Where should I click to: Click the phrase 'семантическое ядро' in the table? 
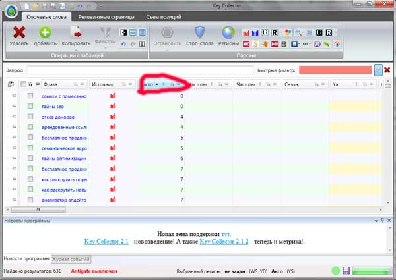tap(64, 148)
